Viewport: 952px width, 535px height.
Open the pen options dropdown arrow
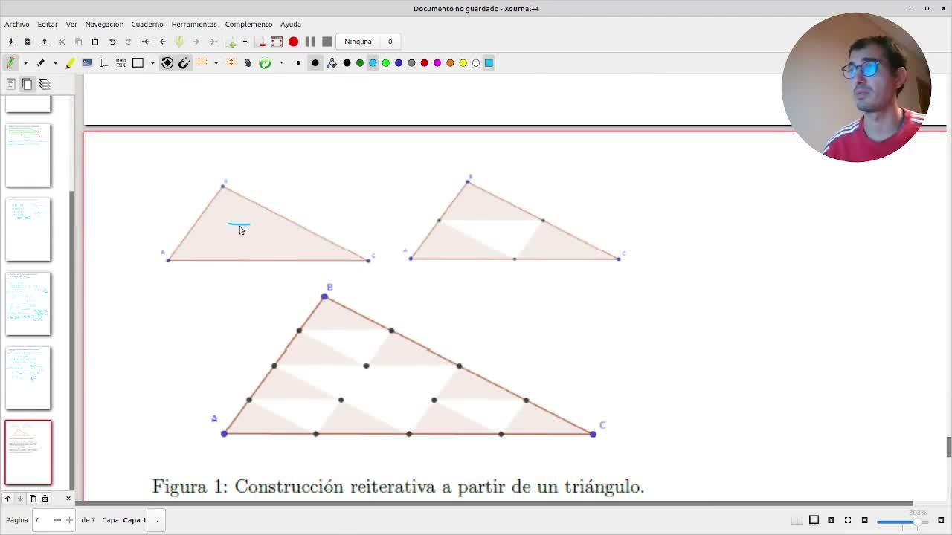click(25, 63)
